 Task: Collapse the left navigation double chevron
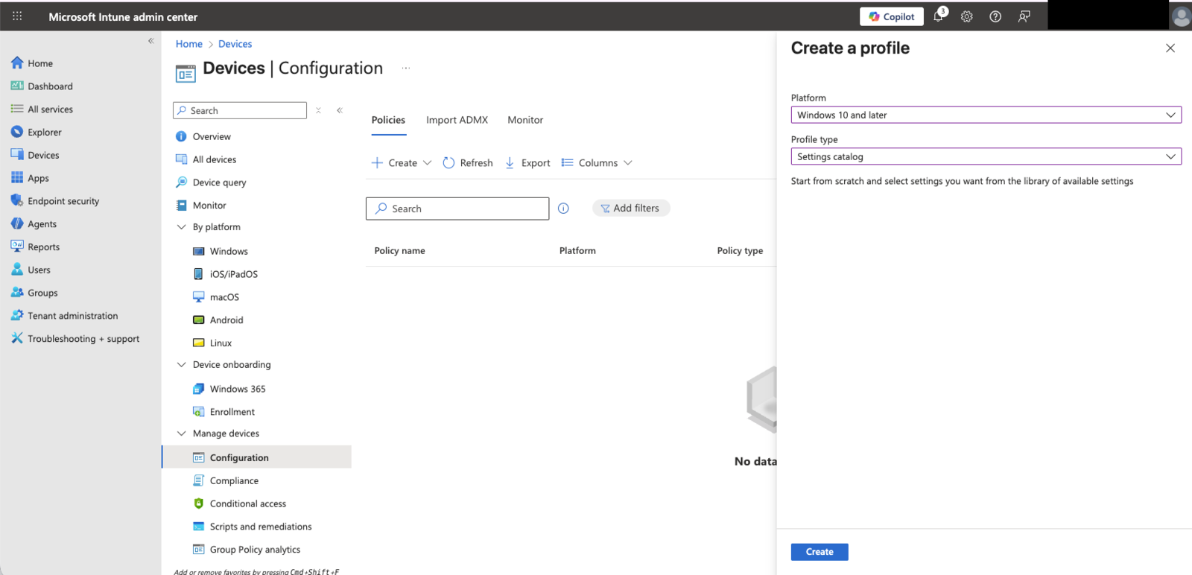tap(150, 41)
